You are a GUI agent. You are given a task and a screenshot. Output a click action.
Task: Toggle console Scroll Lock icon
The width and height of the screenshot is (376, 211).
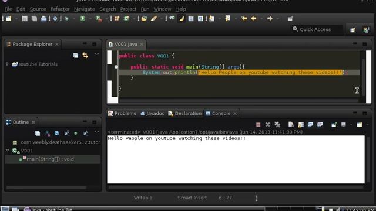[301, 124]
